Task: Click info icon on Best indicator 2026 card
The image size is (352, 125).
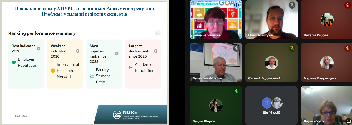Action: [39, 48]
